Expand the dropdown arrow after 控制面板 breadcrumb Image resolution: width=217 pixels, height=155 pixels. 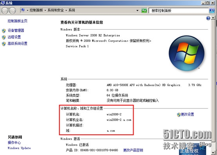tap(45, 10)
